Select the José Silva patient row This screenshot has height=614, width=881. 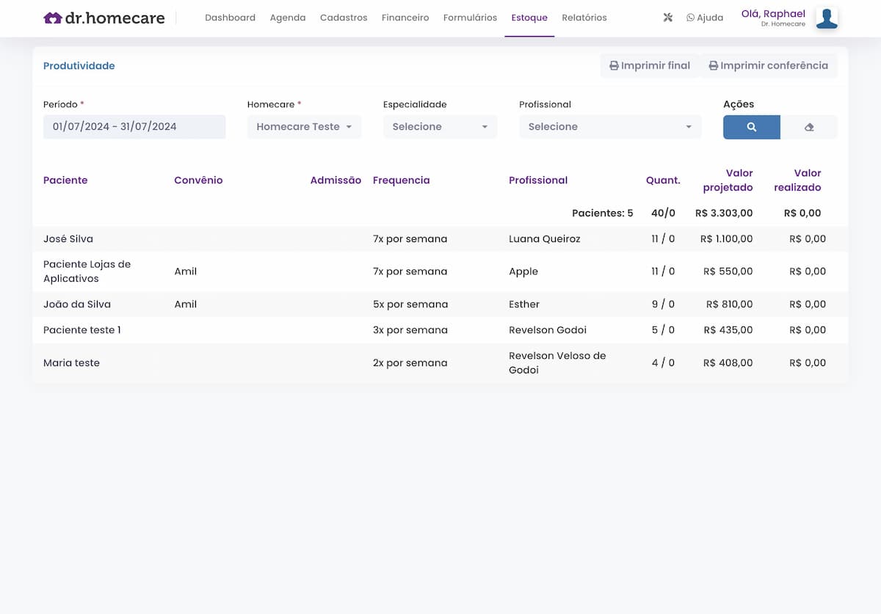(x=68, y=239)
